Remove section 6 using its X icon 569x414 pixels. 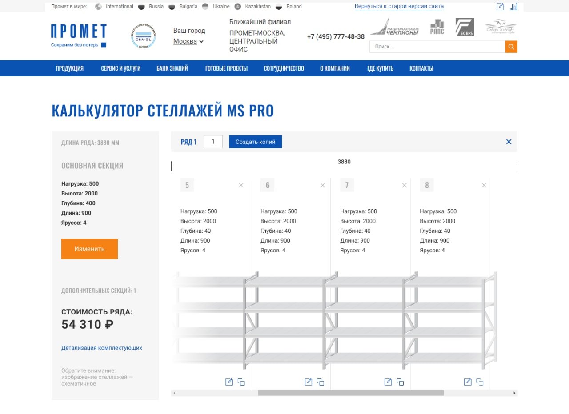(323, 185)
